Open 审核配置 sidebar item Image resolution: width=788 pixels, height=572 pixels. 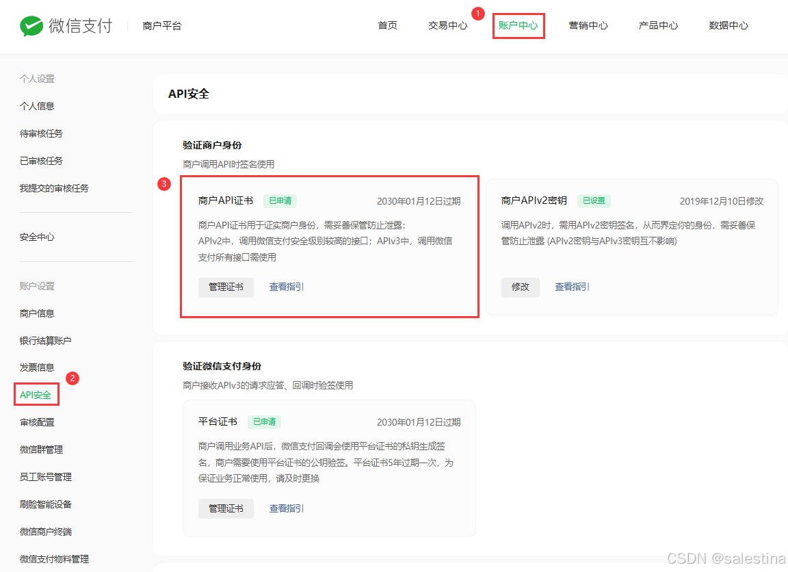(x=37, y=422)
